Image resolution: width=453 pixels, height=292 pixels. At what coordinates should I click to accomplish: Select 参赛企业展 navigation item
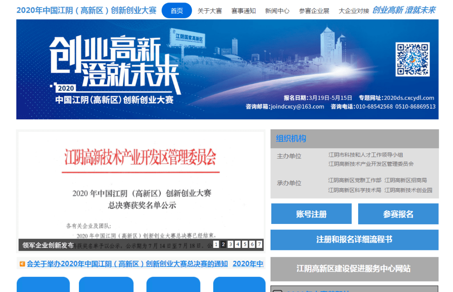point(314,11)
